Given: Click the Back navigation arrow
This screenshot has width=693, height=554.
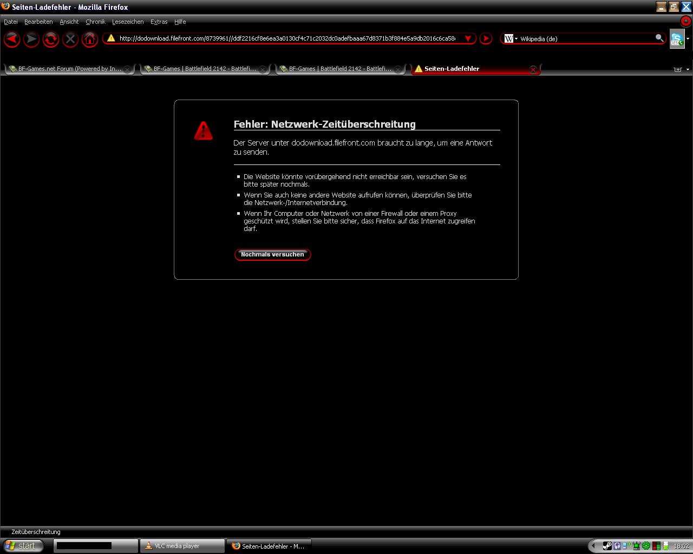Looking at the screenshot, I should [12, 39].
